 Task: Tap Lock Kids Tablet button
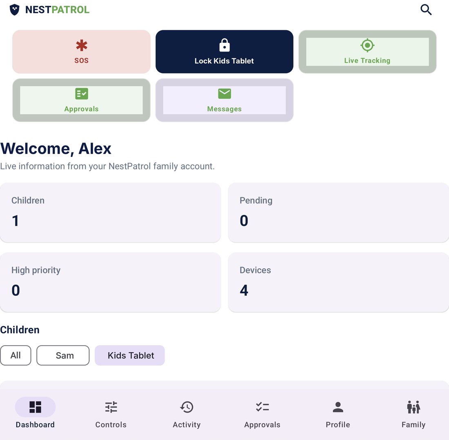(x=224, y=51)
